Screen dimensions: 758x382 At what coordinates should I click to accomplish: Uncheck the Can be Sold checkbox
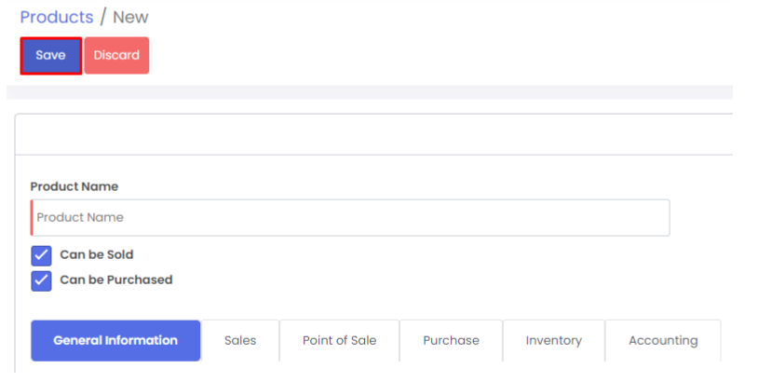click(41, 255)
